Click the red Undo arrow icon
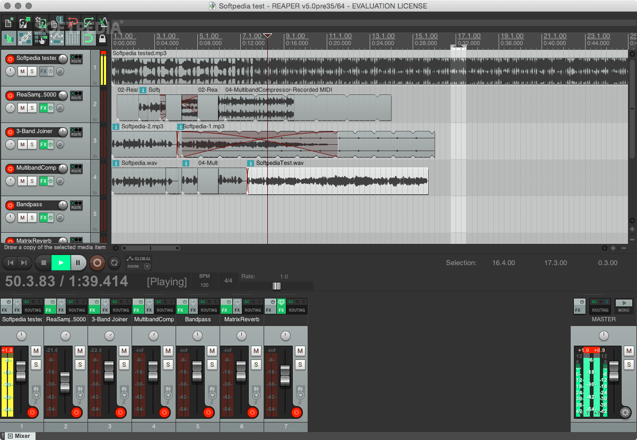Screen dimensions: 637x440 click(x=72, y=23)
